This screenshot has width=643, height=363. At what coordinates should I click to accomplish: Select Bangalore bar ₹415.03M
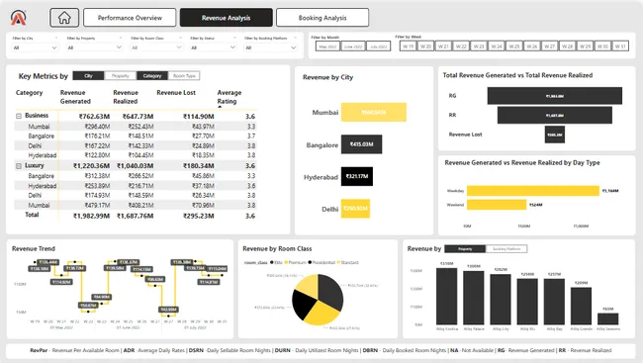361,144
